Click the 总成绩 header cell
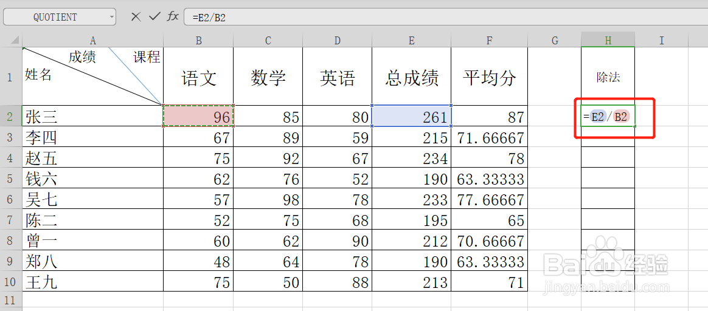 click(412, 77)
